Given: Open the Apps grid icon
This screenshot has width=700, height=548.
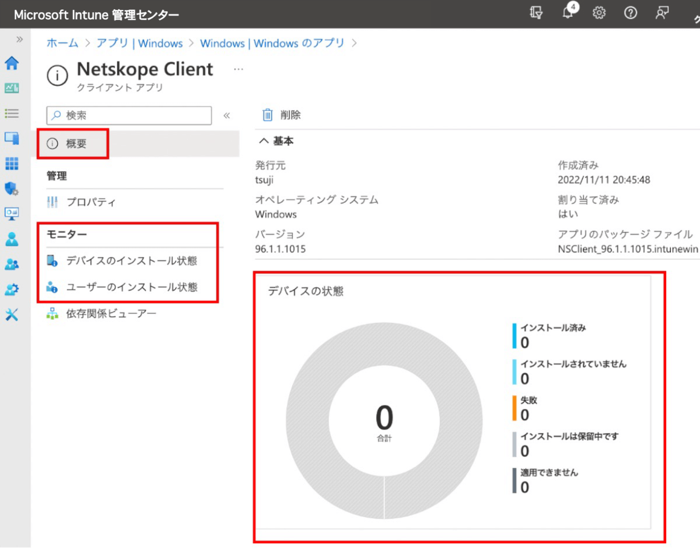Looking at the screenshot, I should (12, 164).
